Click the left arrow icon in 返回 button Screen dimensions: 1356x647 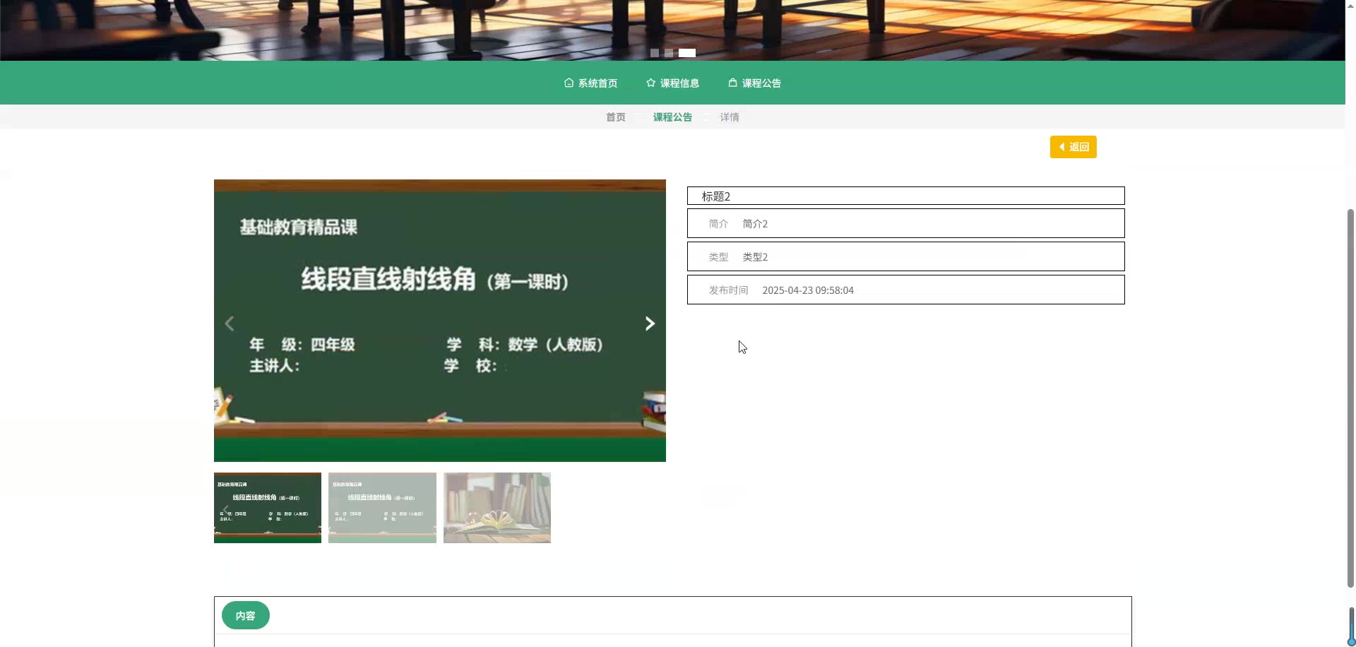[x=1061, y=147]
